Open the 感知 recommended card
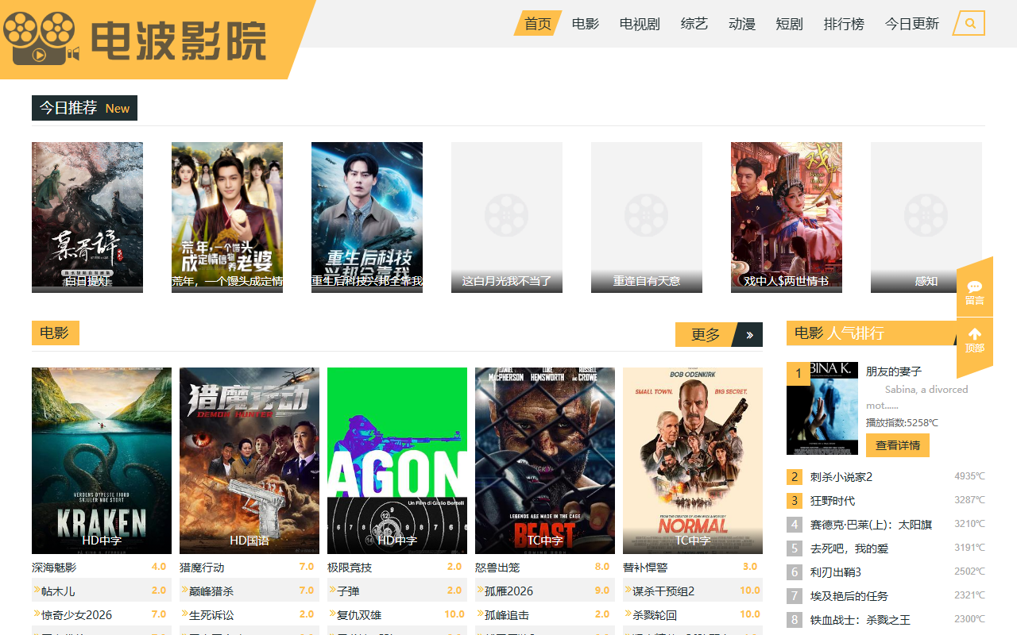The image size is (1017, 635). pos(926,217)
